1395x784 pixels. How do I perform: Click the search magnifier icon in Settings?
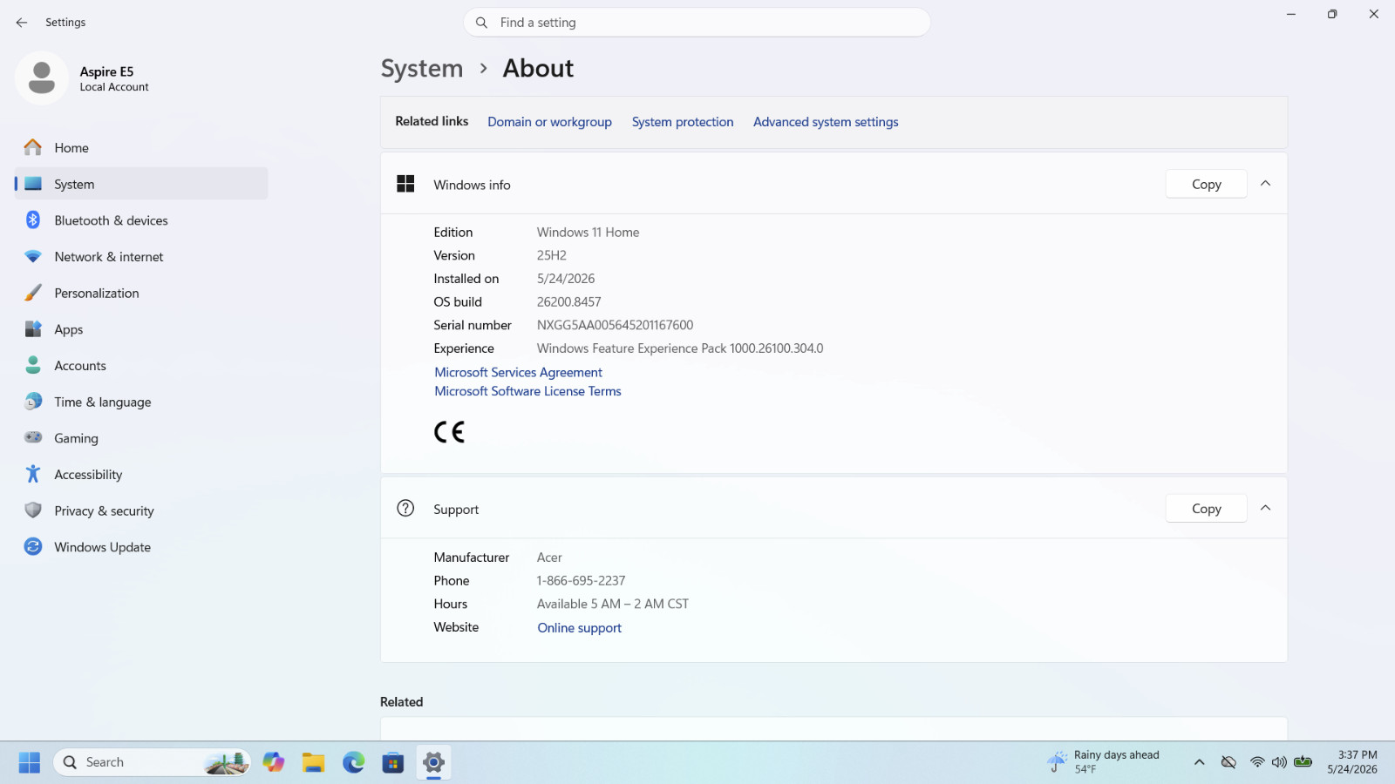pyautogui.click(x=481, y=23)
